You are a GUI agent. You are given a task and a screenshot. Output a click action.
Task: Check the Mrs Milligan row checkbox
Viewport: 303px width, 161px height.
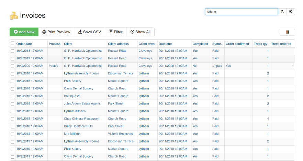(12, 134)
